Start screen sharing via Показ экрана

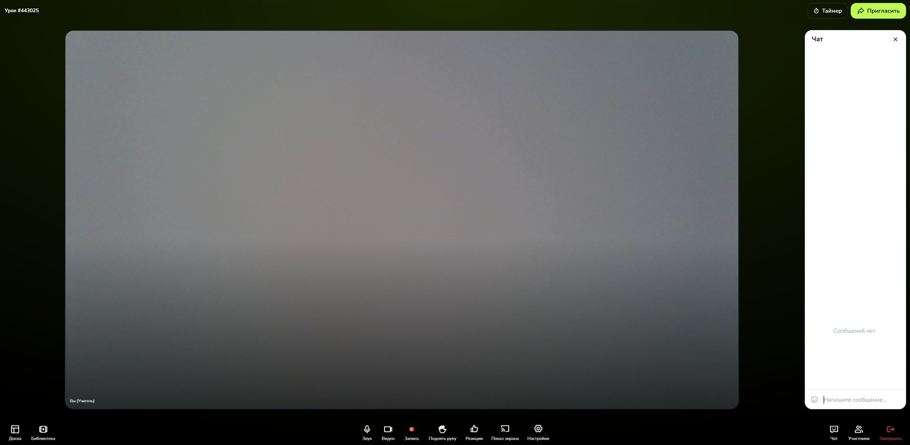pyautogui.click(x=505, y=433)
